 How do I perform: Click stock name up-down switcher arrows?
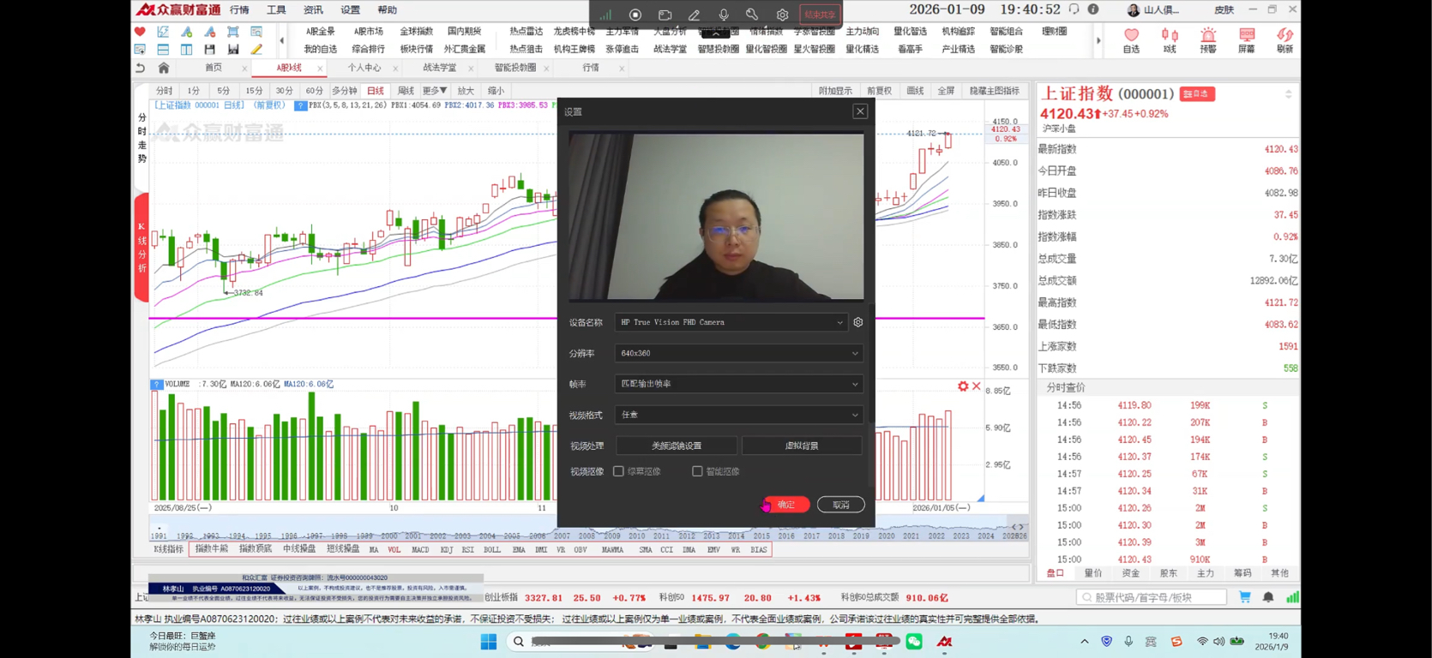click(1288, 94)
